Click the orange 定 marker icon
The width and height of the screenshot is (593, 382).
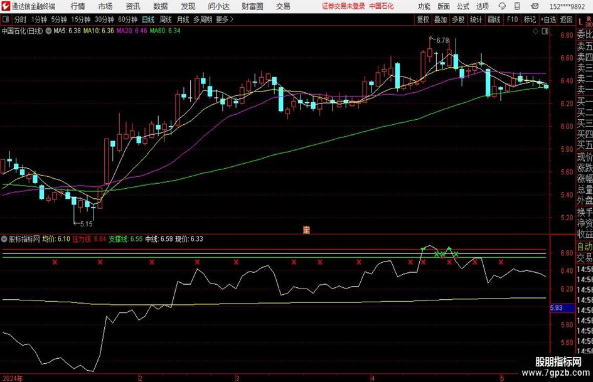coord(306,230)
